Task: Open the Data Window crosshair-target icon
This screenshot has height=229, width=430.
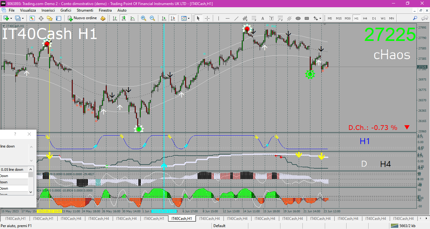Action: click(x=41, y=18)
